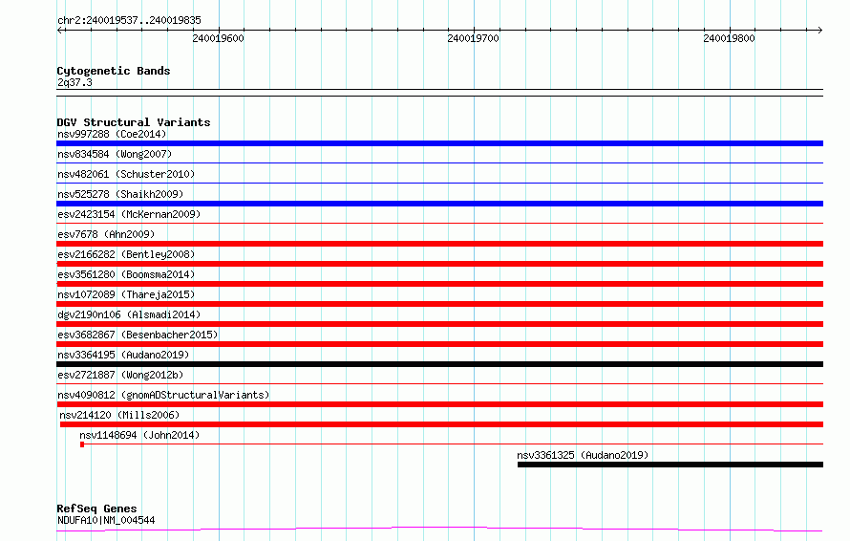
Task: Click esv2166282 (Bentley2008) label
Action: (126, 254)
